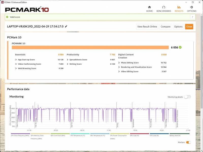Expand Video Conferencing Score

click(x=16, y=64)
